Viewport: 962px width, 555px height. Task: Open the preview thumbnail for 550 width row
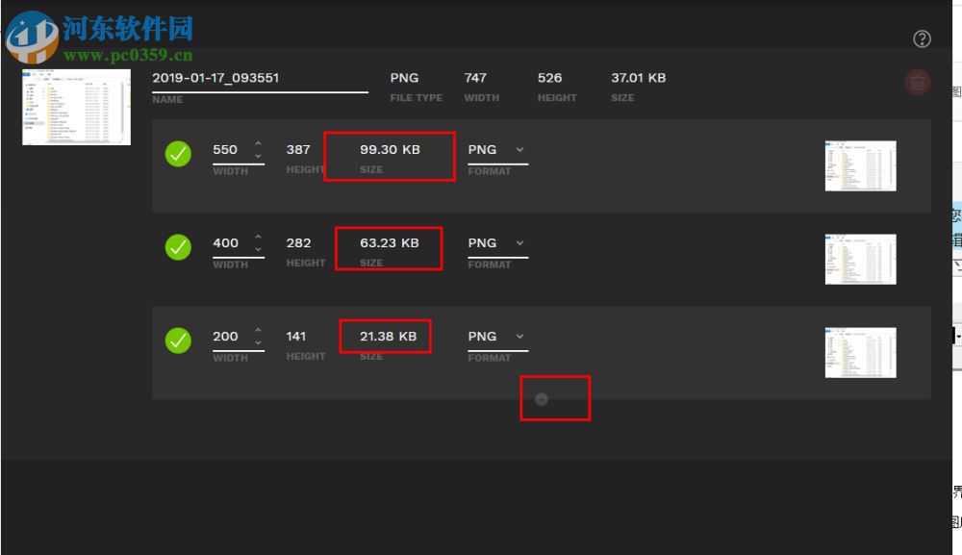point(860,166)
